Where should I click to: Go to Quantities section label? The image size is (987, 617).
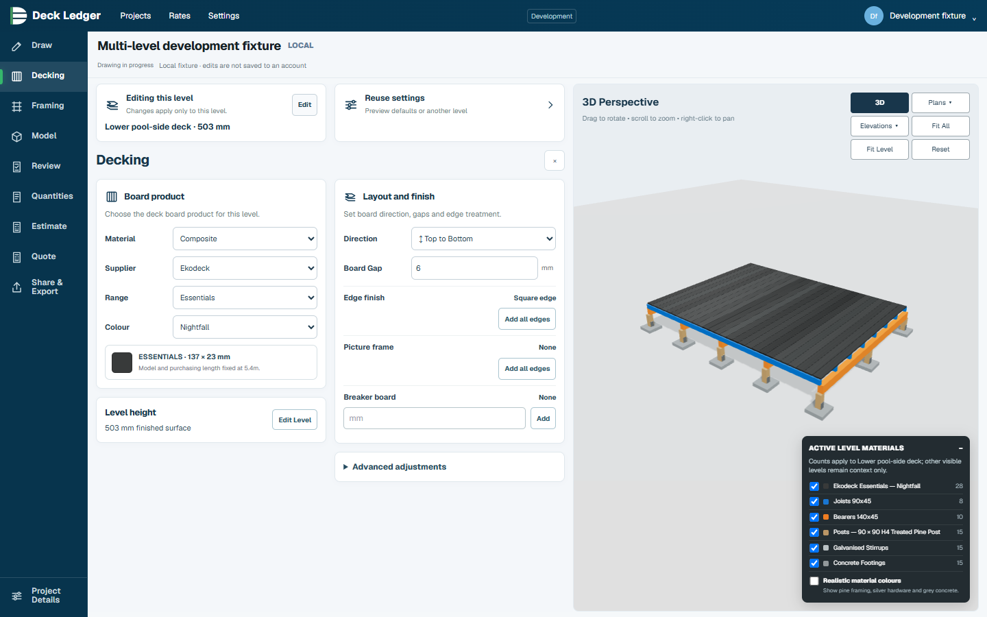click(x=52, y=196)
